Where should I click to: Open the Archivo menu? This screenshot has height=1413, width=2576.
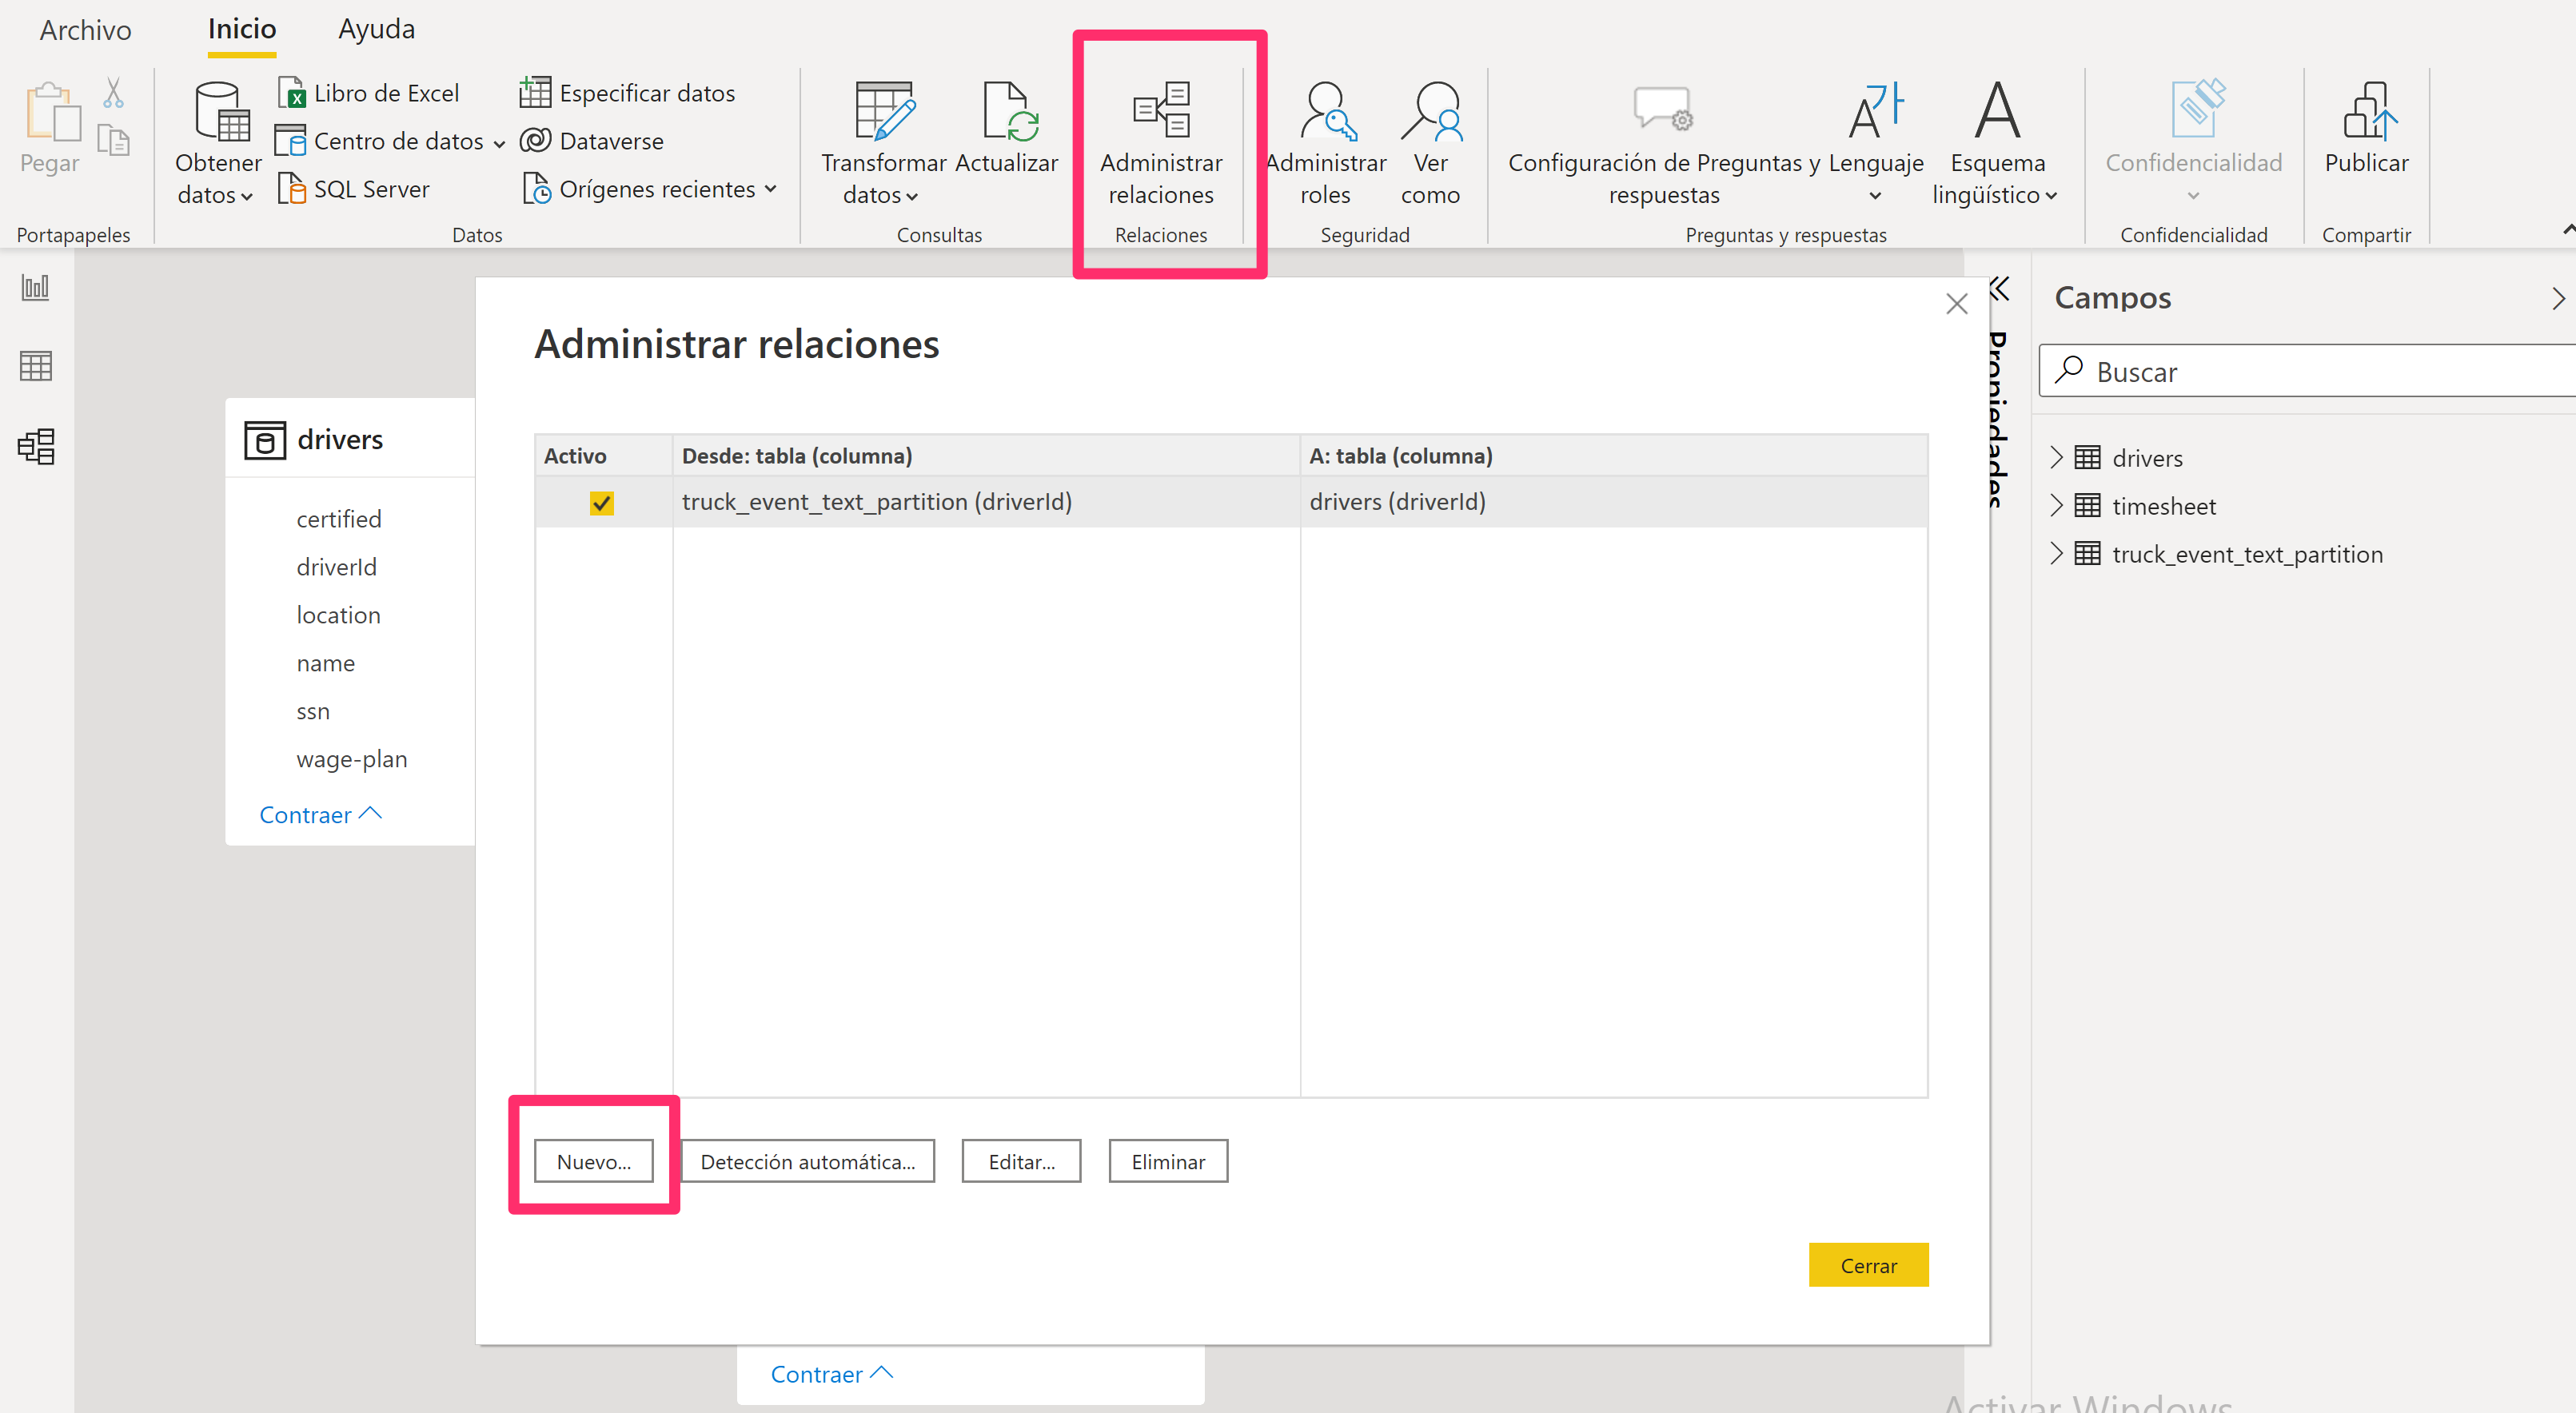(85, 30)
